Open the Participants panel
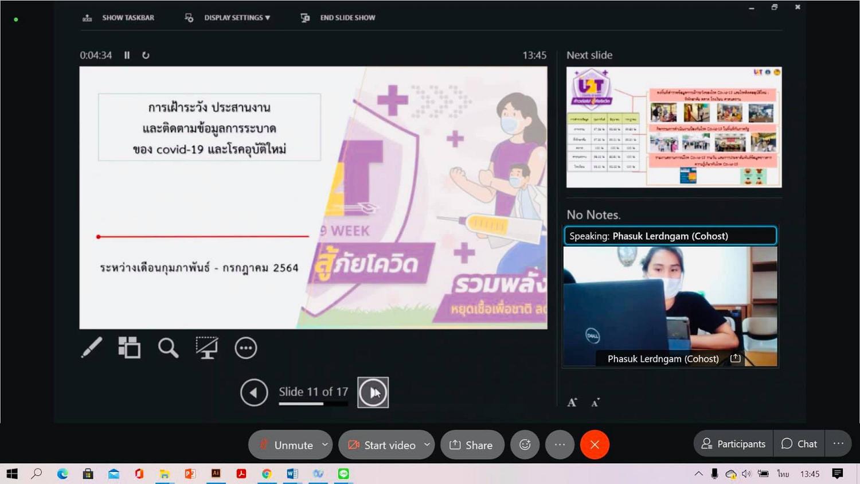860x484 pixels. 733,444
